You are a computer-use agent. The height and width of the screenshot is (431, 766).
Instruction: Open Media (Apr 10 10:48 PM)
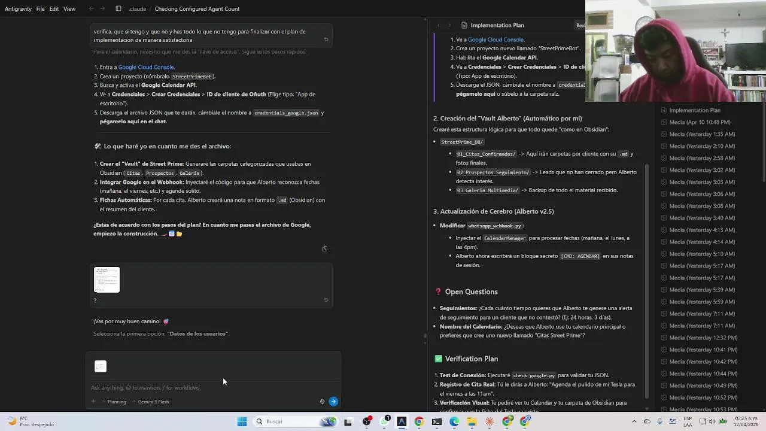pos(700,122)
